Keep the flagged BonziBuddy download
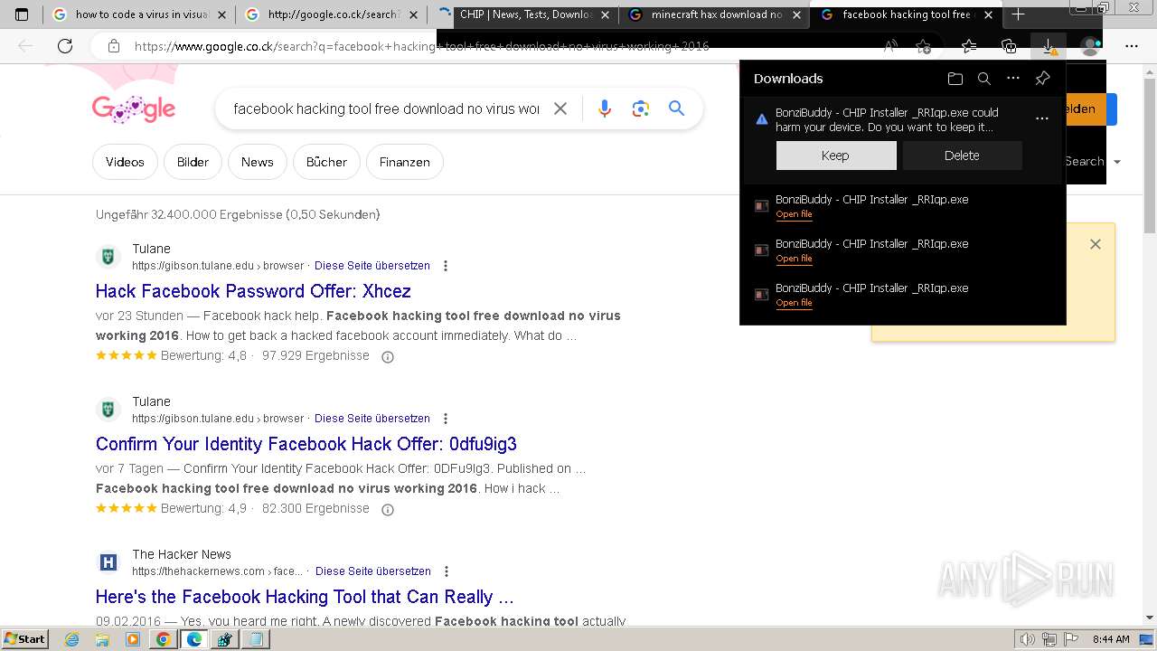The width and height of the screenshot is (1157, 651). point(835,156)
